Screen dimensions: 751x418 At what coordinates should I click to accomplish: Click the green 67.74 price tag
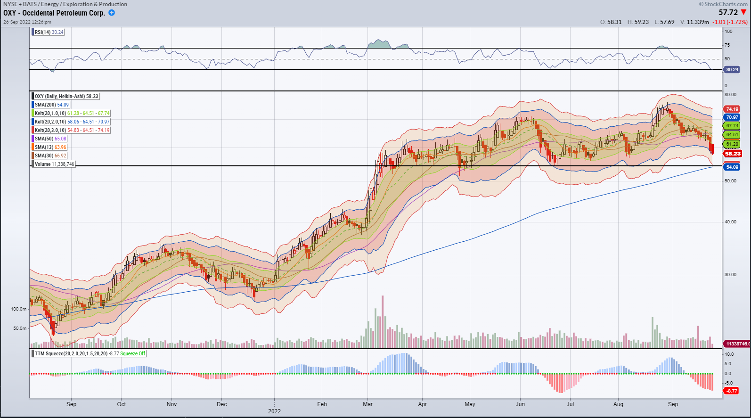click(x=732, y=126)
